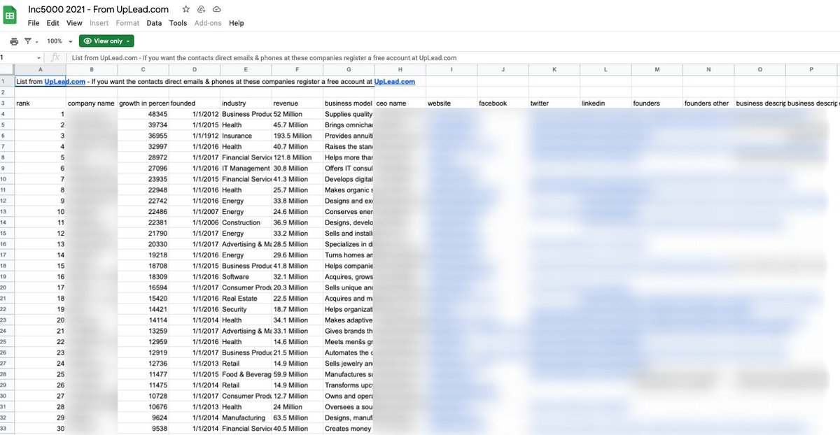Click the 'founded' header cell
Viewport: 840px width, 435px height.
pos(195,103)
